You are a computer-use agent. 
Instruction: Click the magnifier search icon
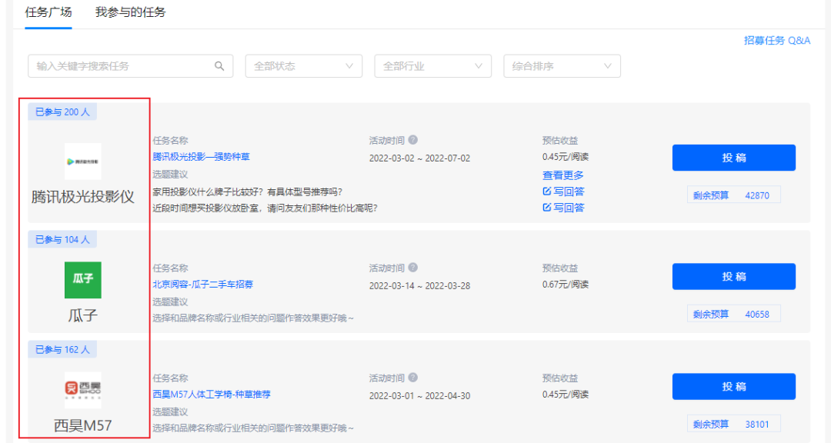click(x=219, y=66)
